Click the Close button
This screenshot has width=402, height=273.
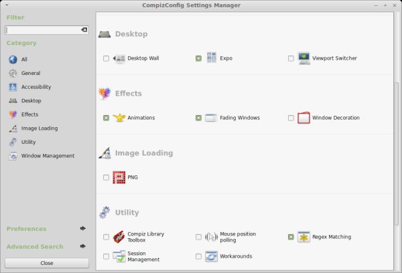[x=47, y=263]
